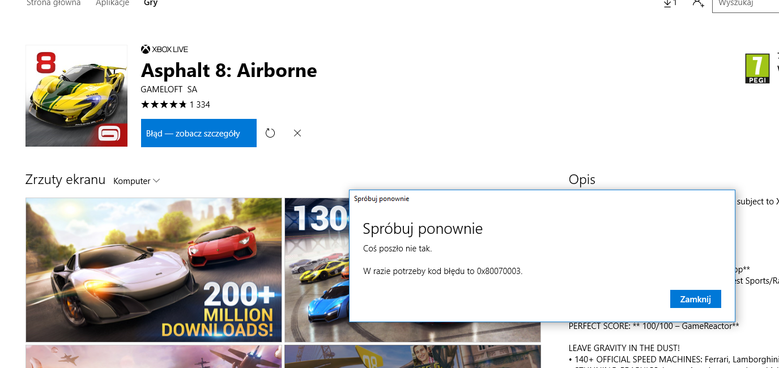Open the user account icon
This screenshot has width=779, height=368.
click(x=698, y=3)
